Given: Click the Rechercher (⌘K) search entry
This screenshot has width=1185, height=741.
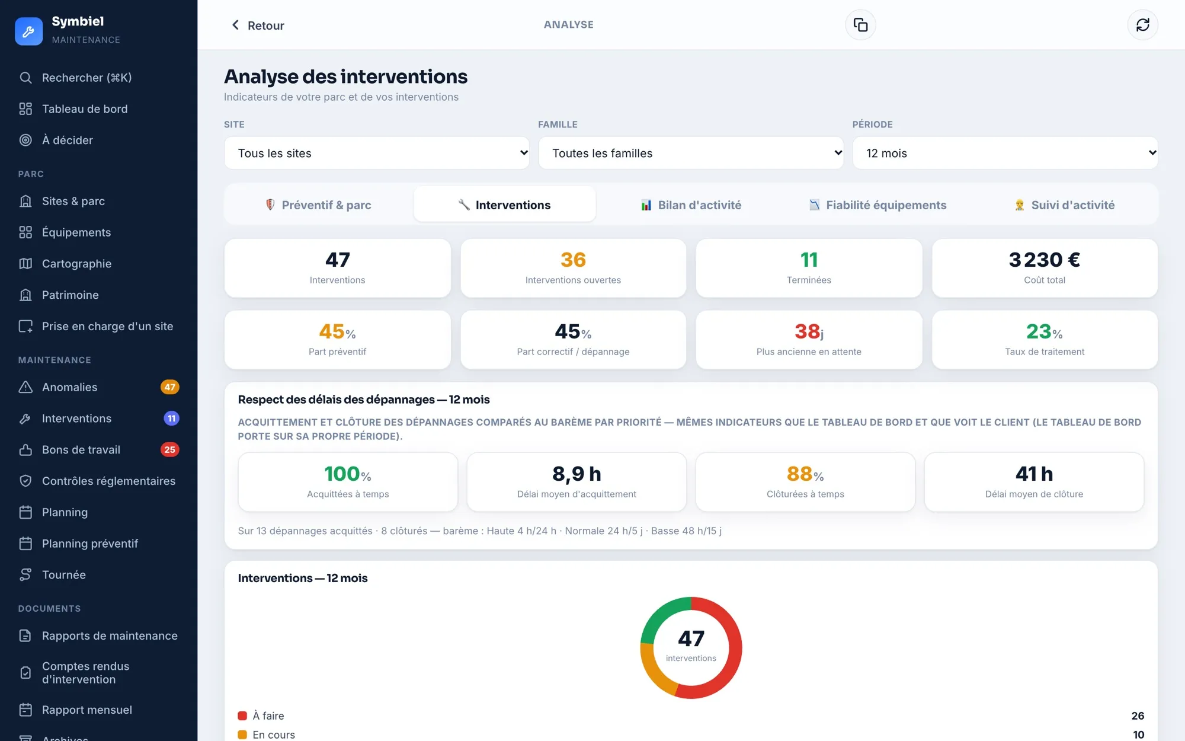Looking at the screenshot, I should 98,78.
